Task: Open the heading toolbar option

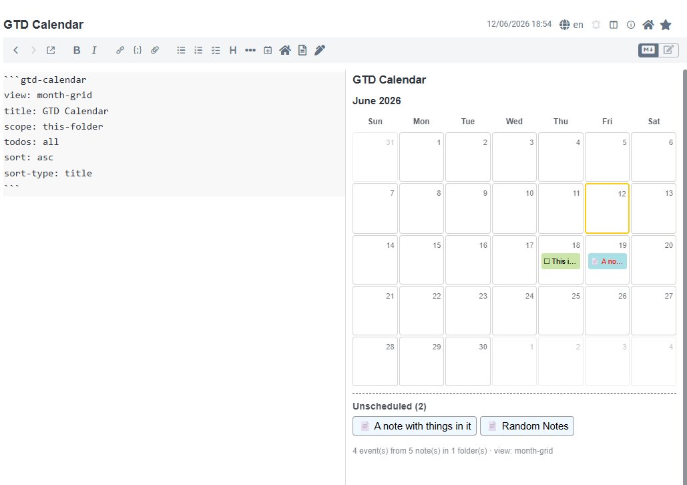Action: pos(233,50)
